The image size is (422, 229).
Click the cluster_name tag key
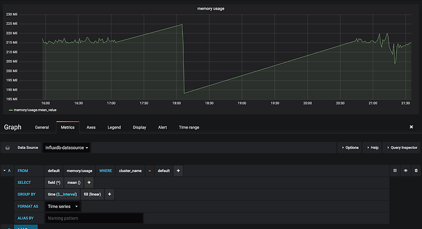[x=130, y=171]
